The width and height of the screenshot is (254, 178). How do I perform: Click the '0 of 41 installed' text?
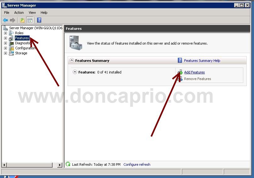tap(109, 72)
